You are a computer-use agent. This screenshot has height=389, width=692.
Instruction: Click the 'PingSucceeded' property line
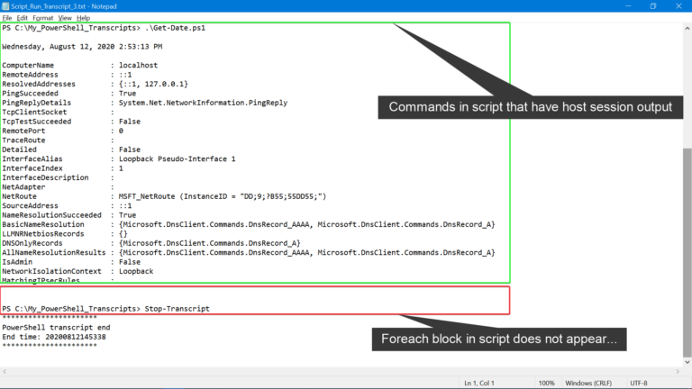[69, 94]
